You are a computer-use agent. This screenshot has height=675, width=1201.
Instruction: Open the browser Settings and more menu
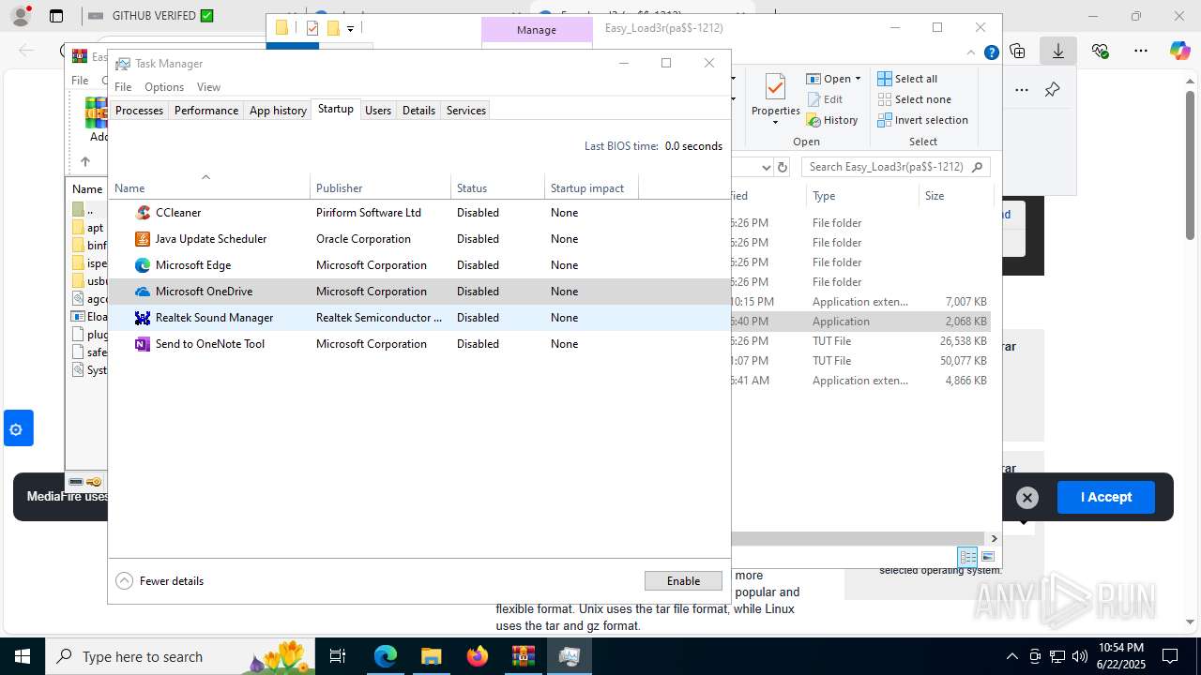click(x=1140, y=51)
